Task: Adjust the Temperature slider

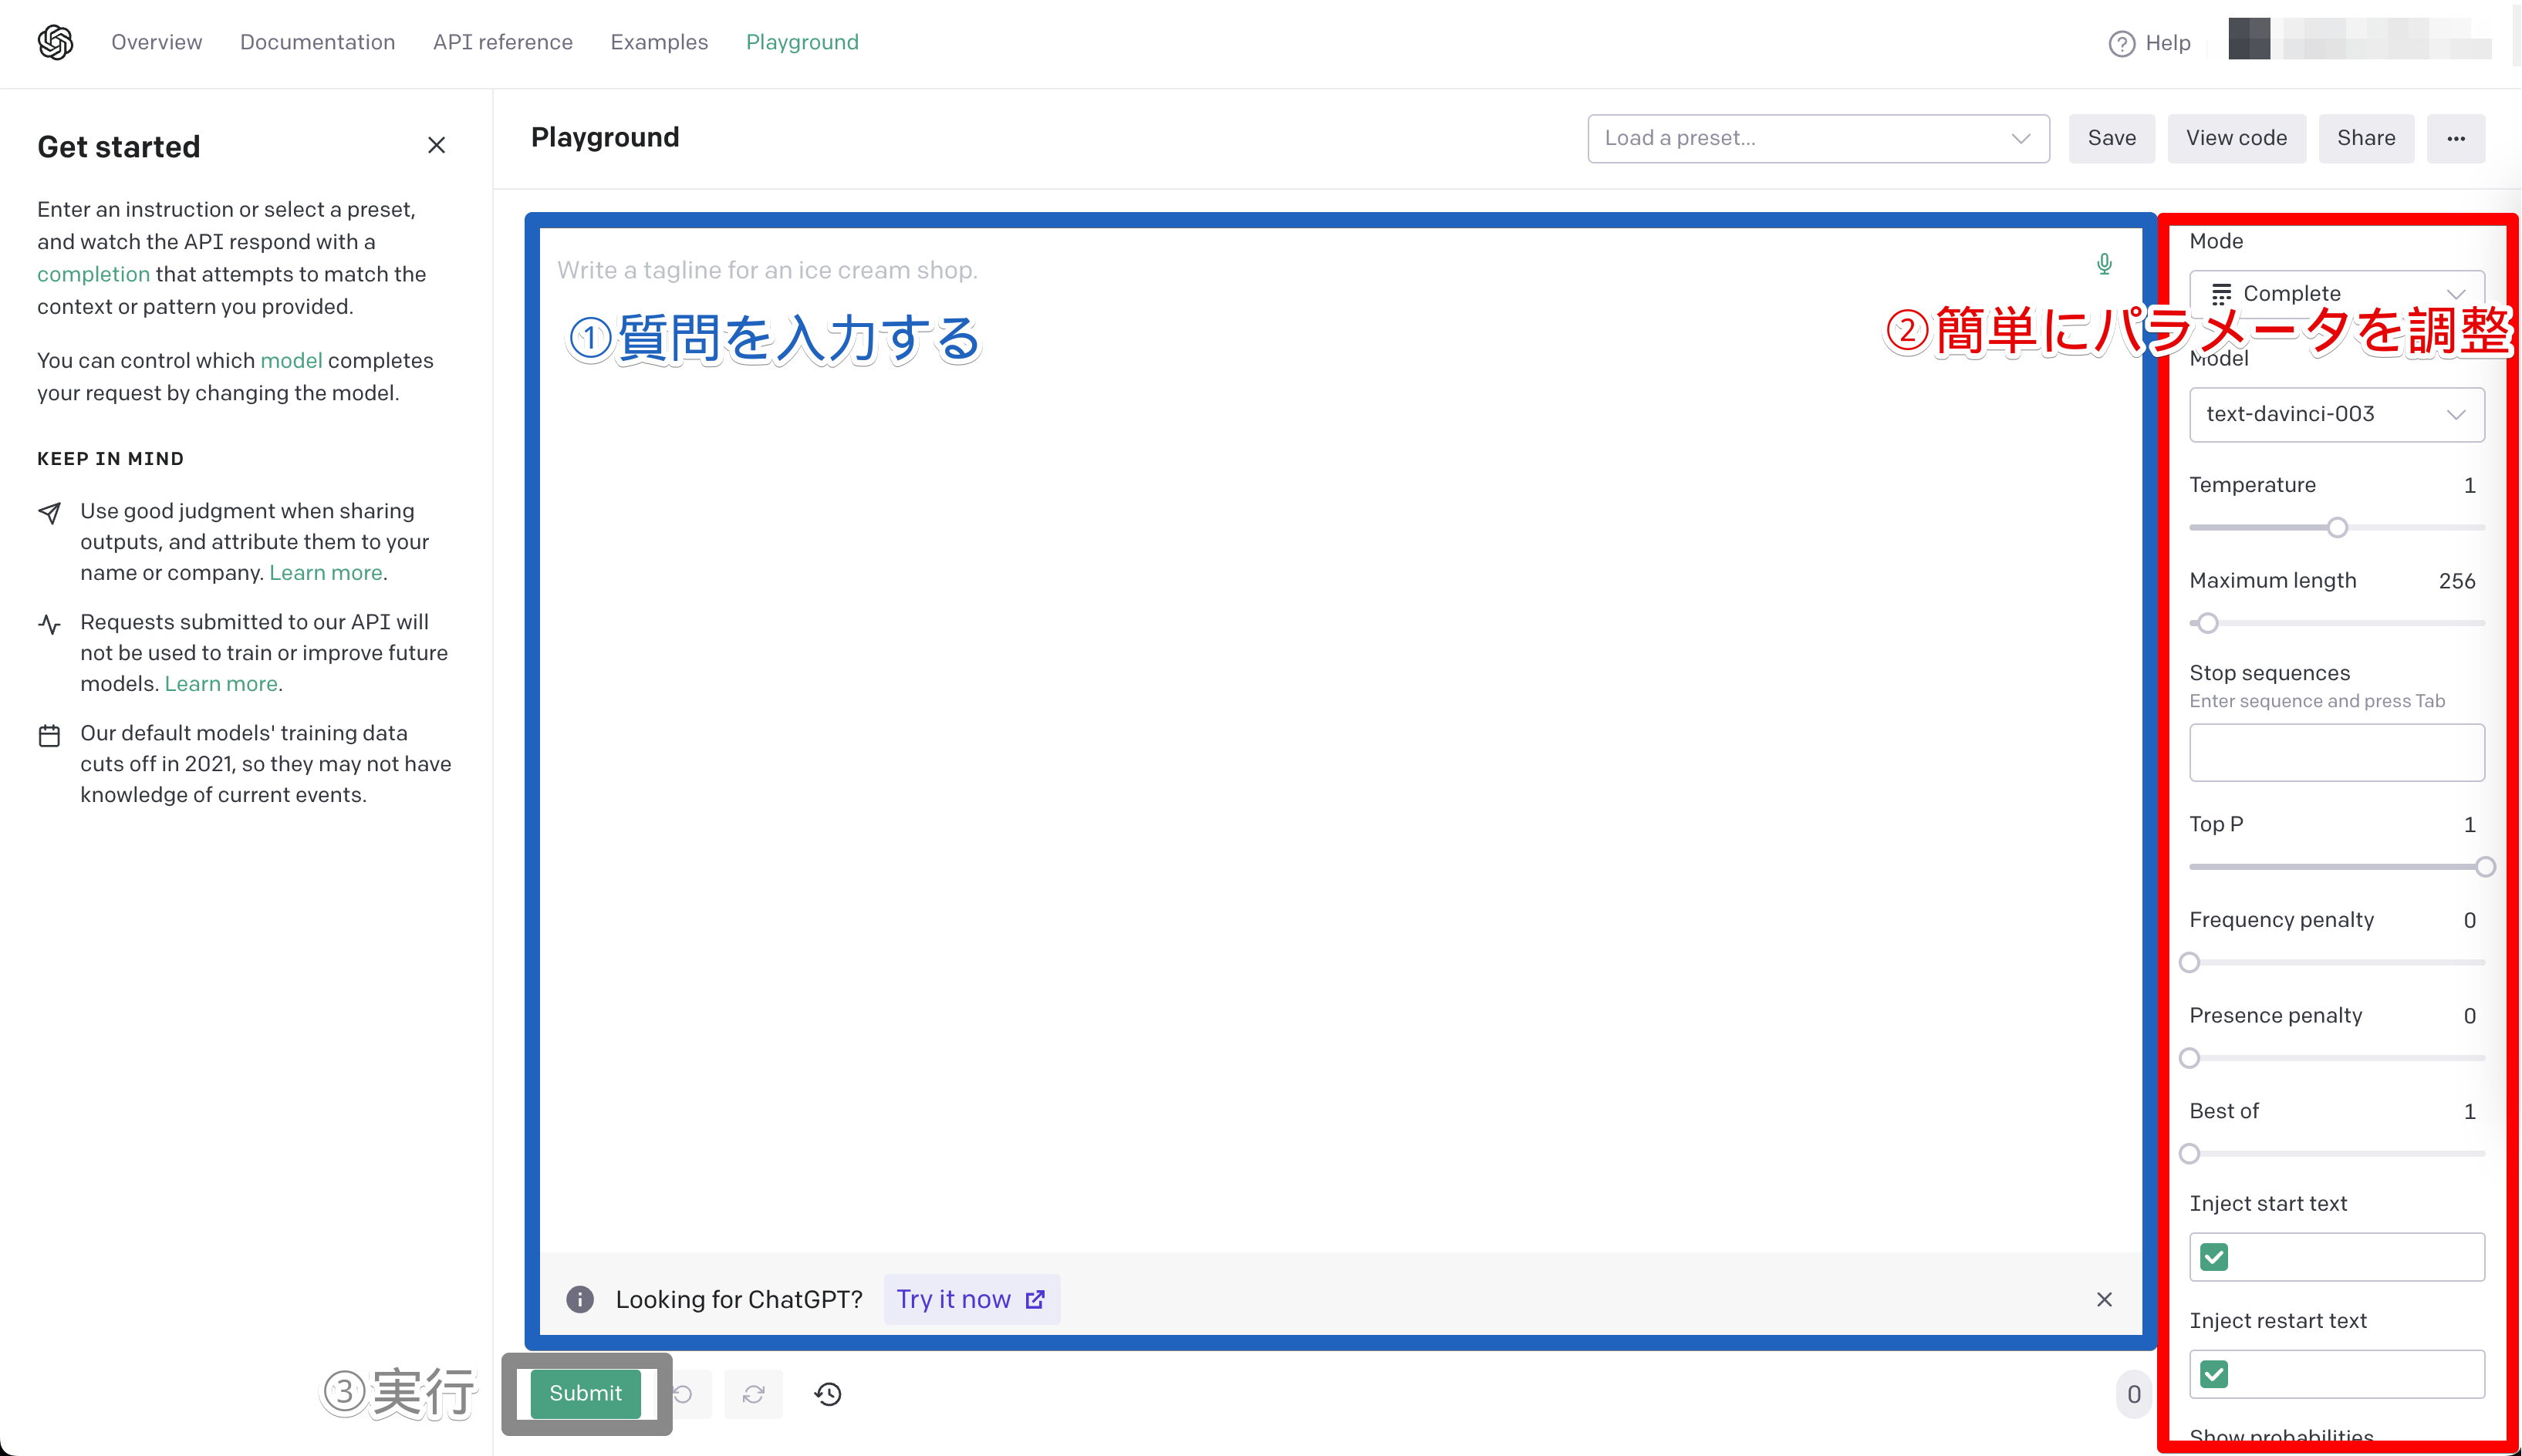Action: 2336,527
